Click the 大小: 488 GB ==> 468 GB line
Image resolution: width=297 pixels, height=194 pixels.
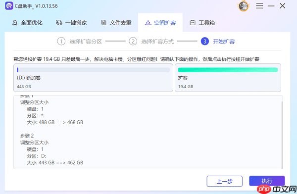tap(55, 122)
